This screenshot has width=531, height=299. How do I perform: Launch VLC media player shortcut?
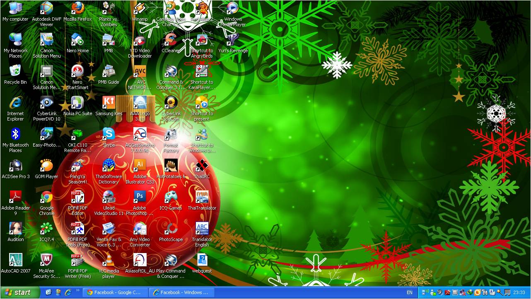coord(109,266)
